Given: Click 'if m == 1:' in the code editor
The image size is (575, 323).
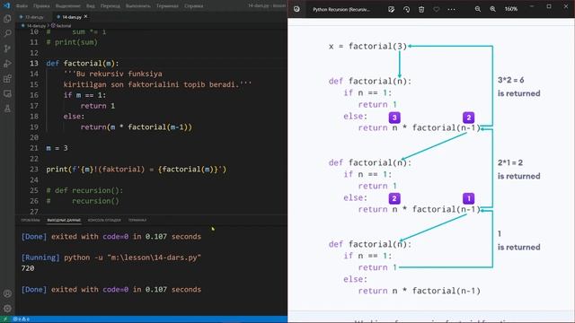Looking at the screenshot, I should [x=84, y=95].
